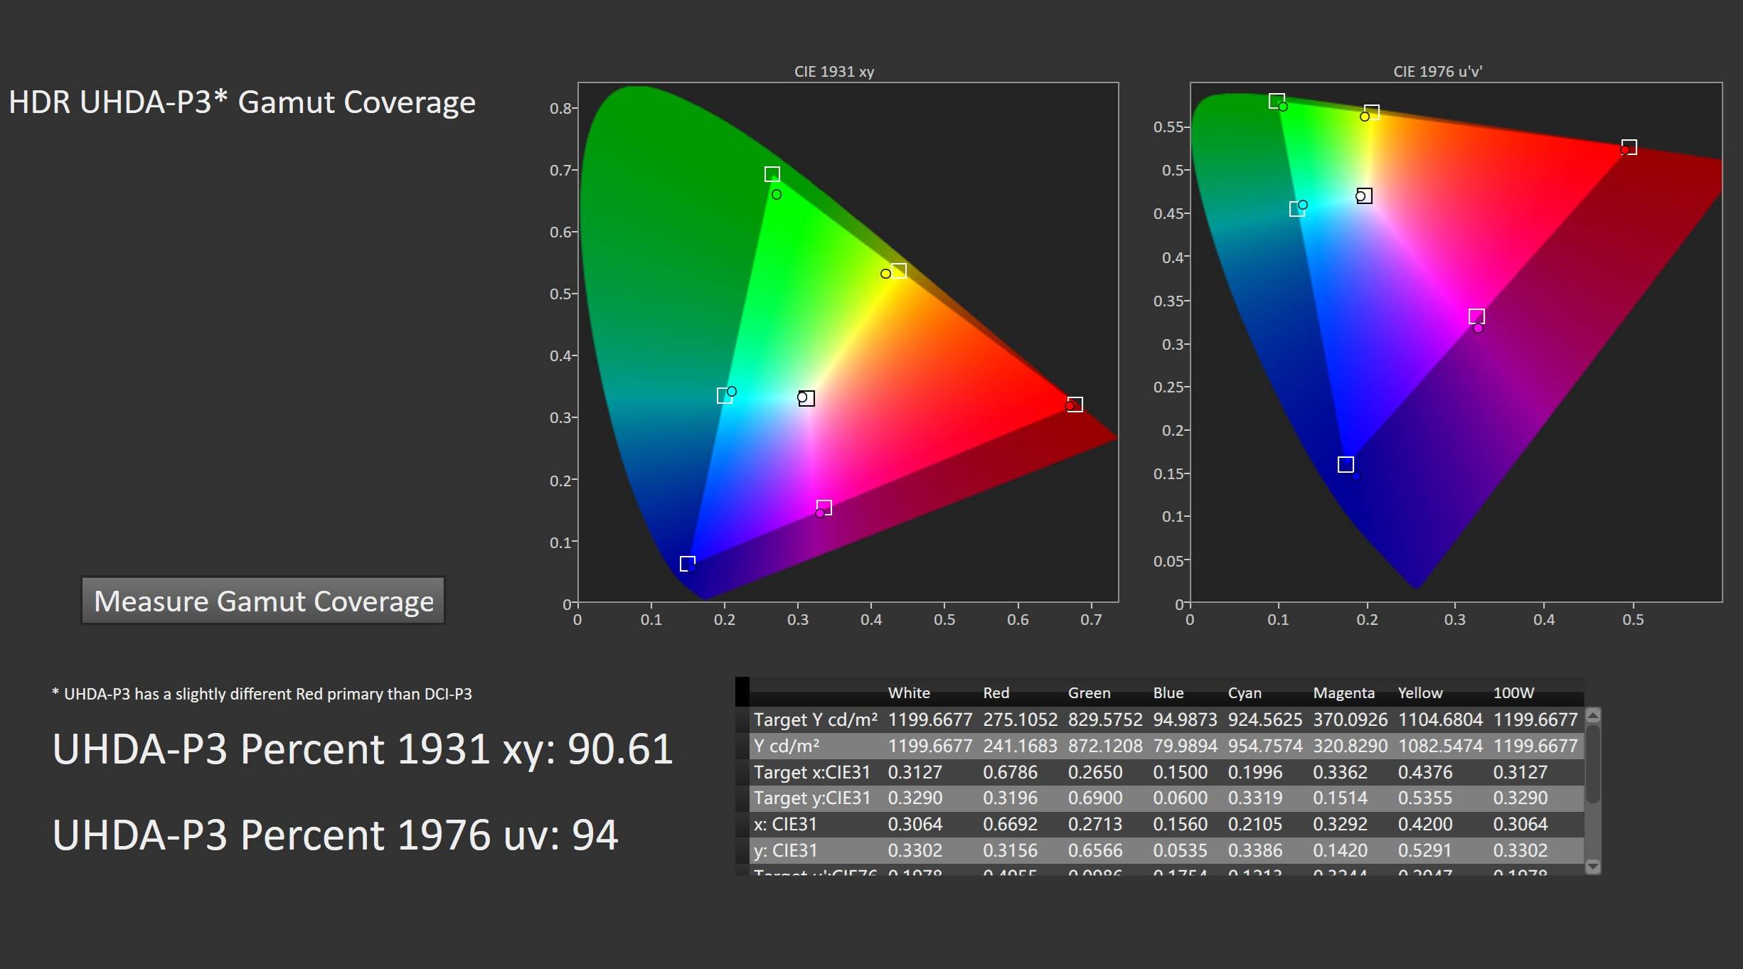1743x969 pixels.
Task: Click the white point marker in CIE 1976 chart
Action: (x=1364, y=196)
